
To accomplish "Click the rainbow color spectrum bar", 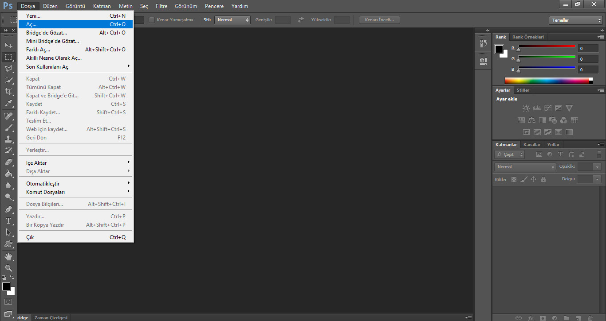I will tap(548, 81).
